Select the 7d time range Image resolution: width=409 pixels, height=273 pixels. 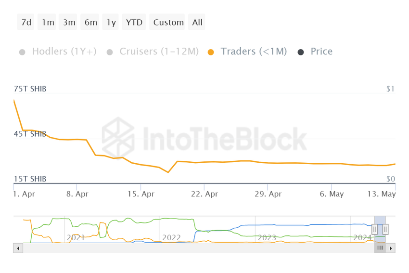click(x=26, y=23)
